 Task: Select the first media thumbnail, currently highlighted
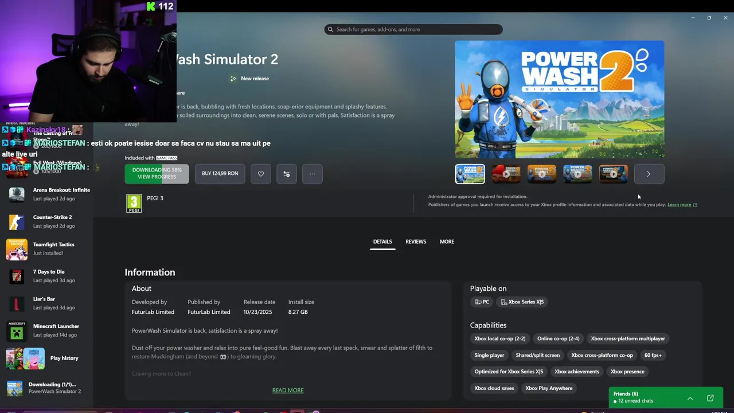470,174
